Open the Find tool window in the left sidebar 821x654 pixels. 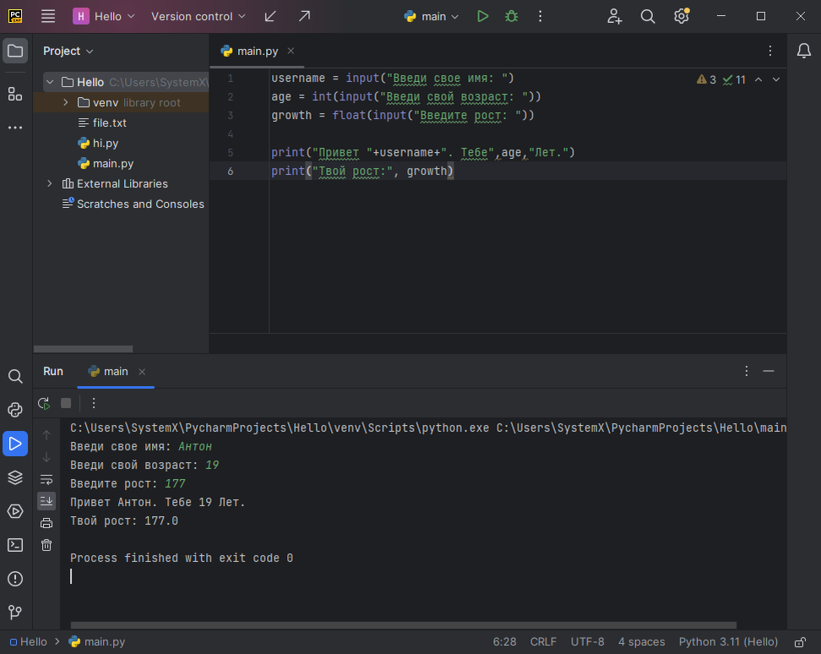point(15,376)
